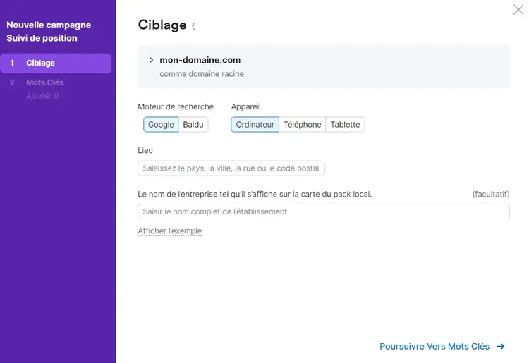This screenshot has width=529, height=363.
Task: Click the '(facultatif)' label
Action: (x=491, y=194)
